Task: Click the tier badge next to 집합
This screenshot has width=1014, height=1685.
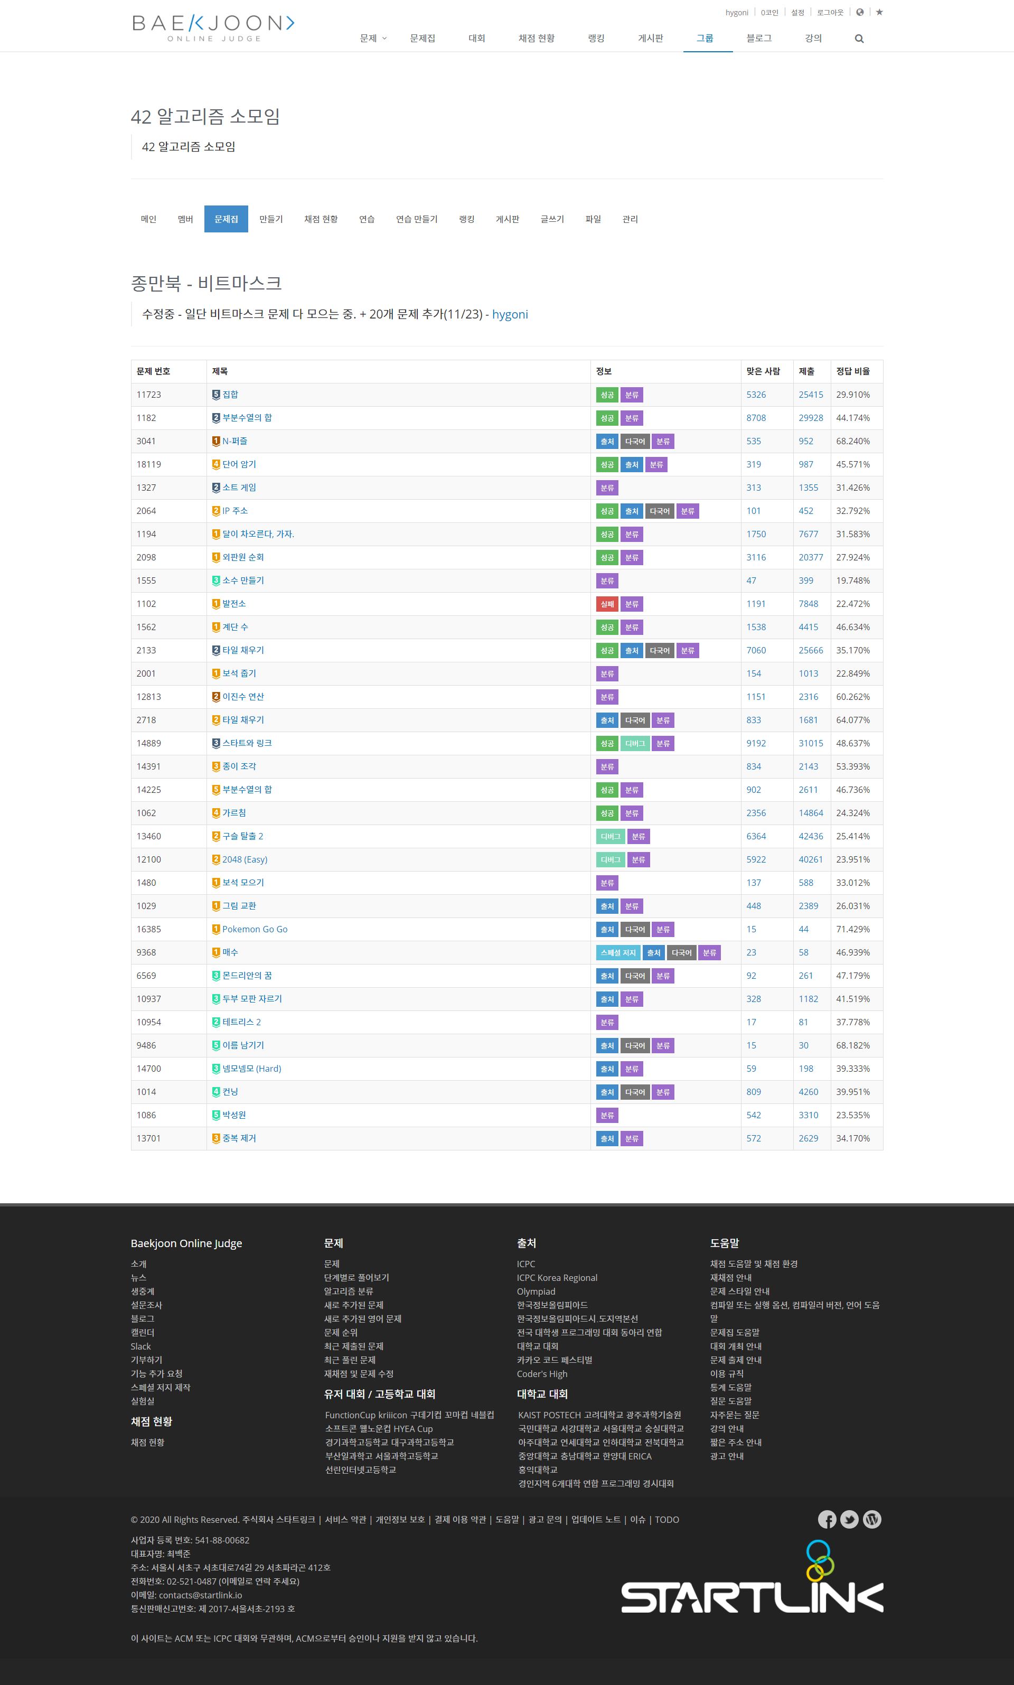Action: pos(216,395)
